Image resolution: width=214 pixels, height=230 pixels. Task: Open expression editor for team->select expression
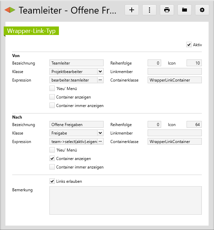(x=100, y=142)
